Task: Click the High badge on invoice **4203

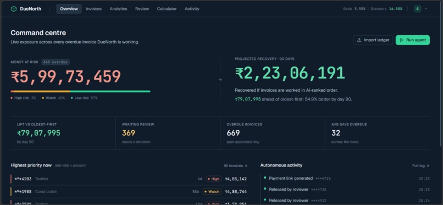Action: tap(213, 179)
